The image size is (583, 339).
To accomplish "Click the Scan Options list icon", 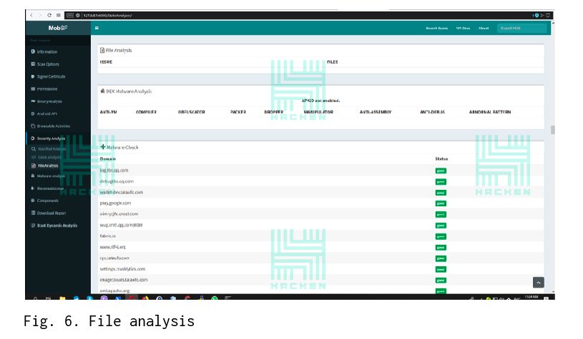I will [33, 64].
